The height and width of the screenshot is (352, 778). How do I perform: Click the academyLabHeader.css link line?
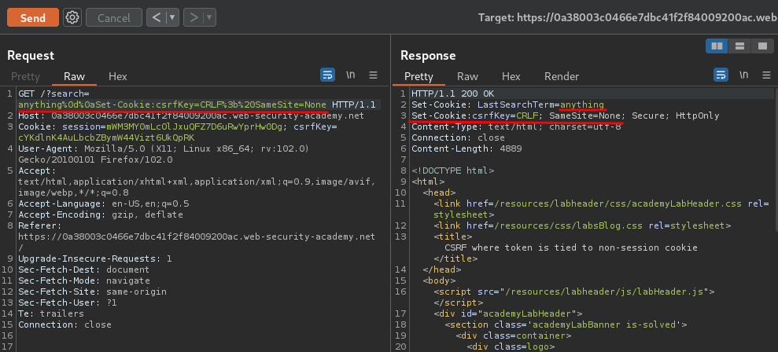click(601, 209)
